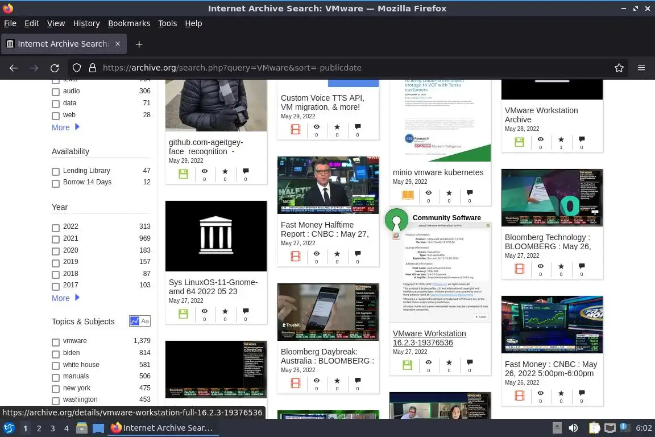Open the Sys LinuxOS archive logo thumbnail
The image size is (655, 437).
(x=216, y=236)
